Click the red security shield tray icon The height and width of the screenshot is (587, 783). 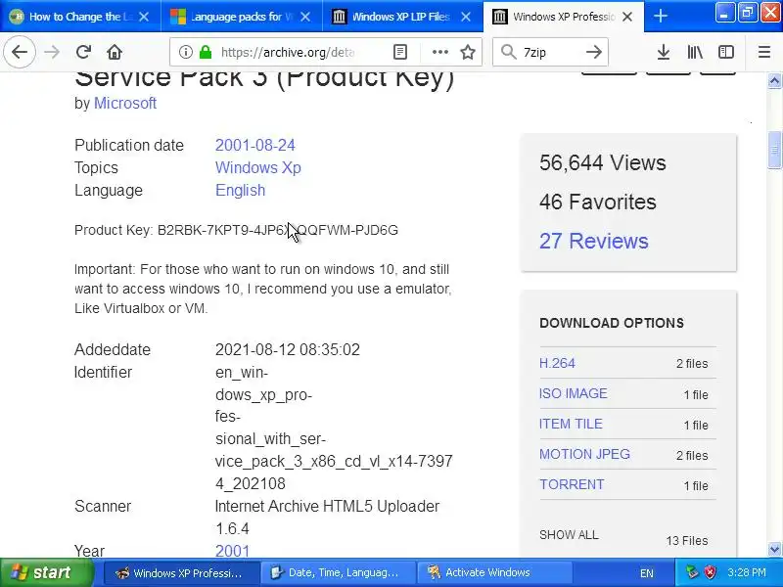(710, 572)
